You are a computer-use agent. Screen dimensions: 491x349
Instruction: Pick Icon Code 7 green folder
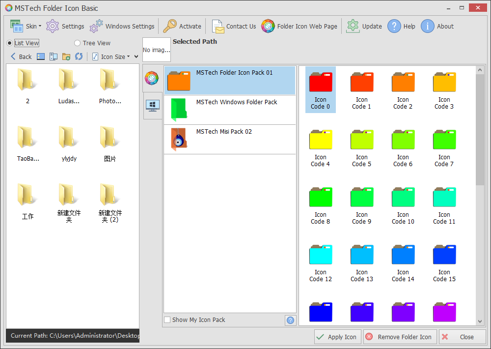(x=444, y=147)
